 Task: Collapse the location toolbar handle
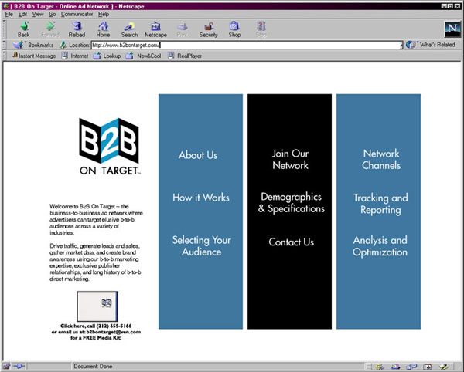coord(4,45)
